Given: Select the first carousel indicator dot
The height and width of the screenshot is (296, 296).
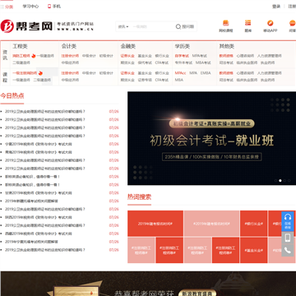Looking at the screenshot, I should (275, 181).
